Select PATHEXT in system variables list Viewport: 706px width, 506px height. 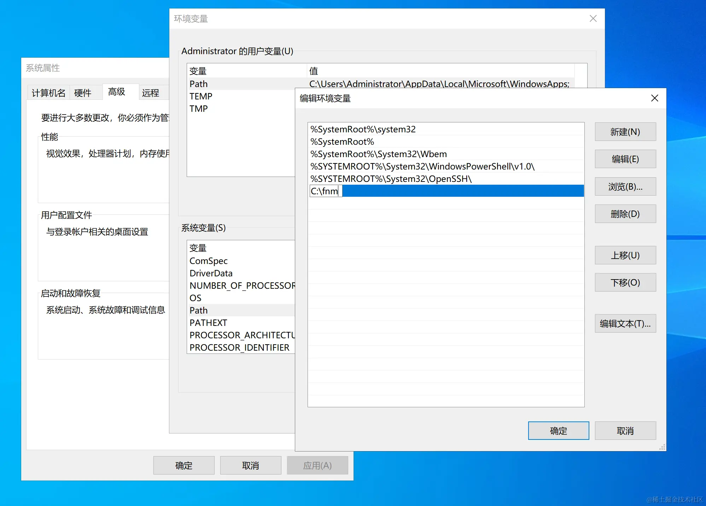coord(208,323)
